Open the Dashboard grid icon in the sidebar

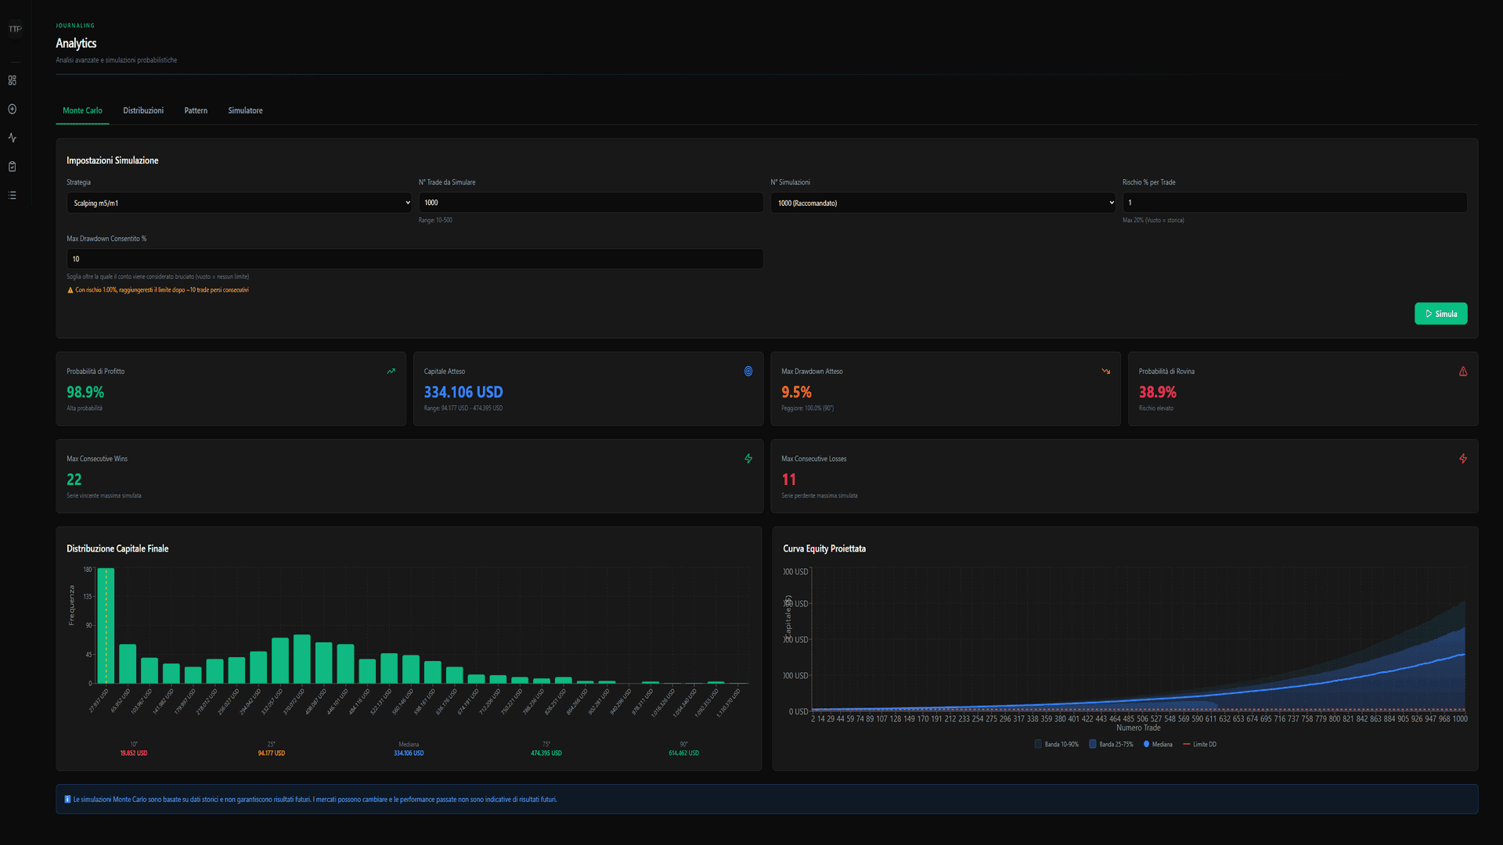pyautogui.click(x=12, y=80)
